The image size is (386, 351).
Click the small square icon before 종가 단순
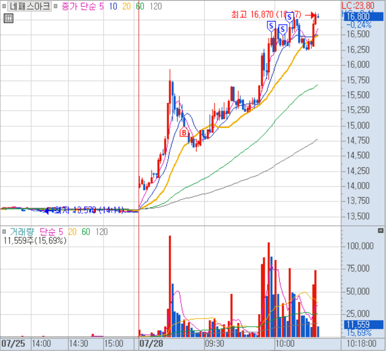click(56, 6)
